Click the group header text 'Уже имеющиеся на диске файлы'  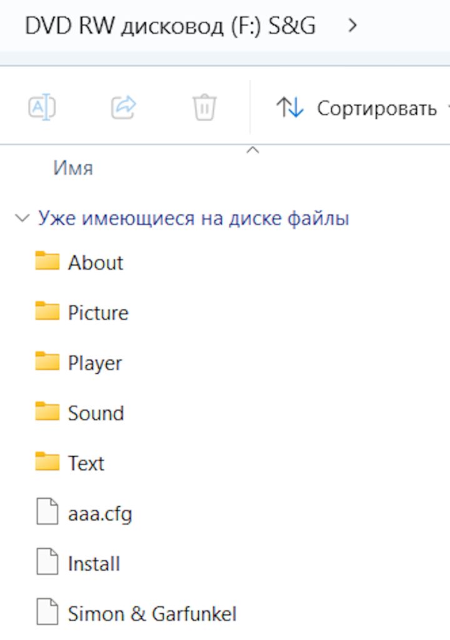[194, 218]
